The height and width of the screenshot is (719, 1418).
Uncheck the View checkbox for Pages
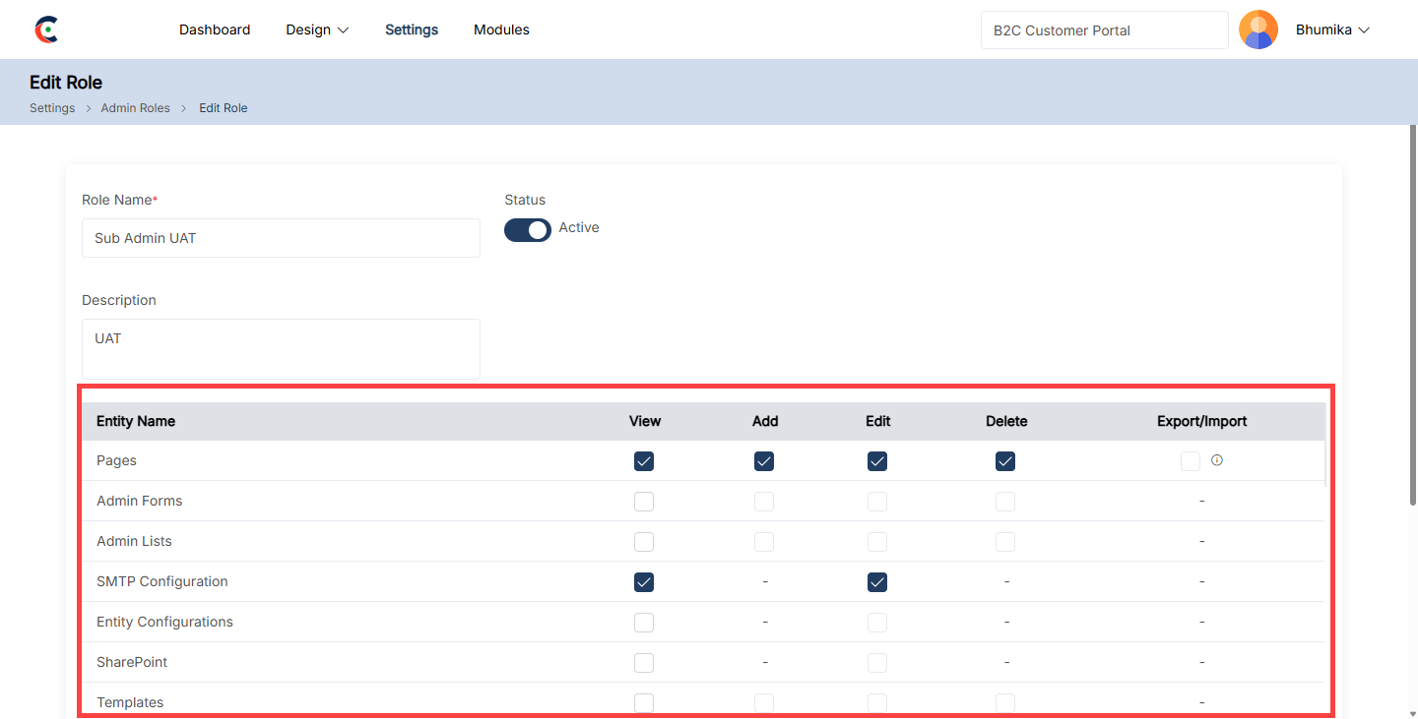point(644,461)
